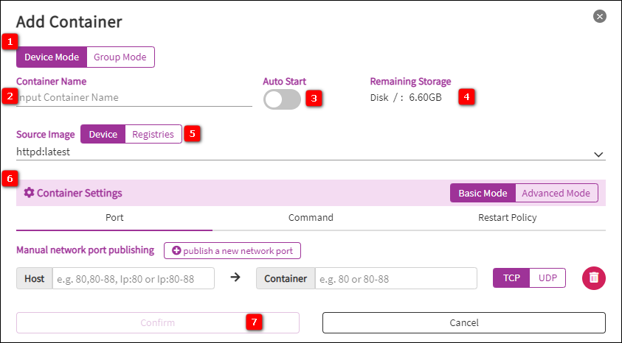The height and width of the screenshot is (343, 622).
Task: Choose Registries as source image
Action: (153, 134)
